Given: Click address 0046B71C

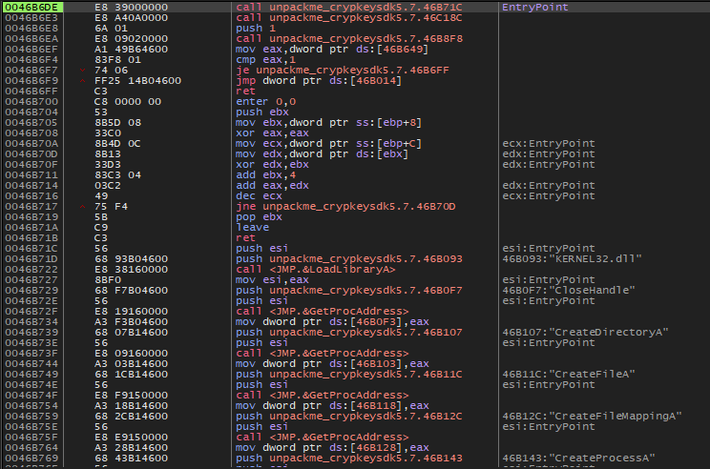Looking at the screenshot, I should (31, 248).
